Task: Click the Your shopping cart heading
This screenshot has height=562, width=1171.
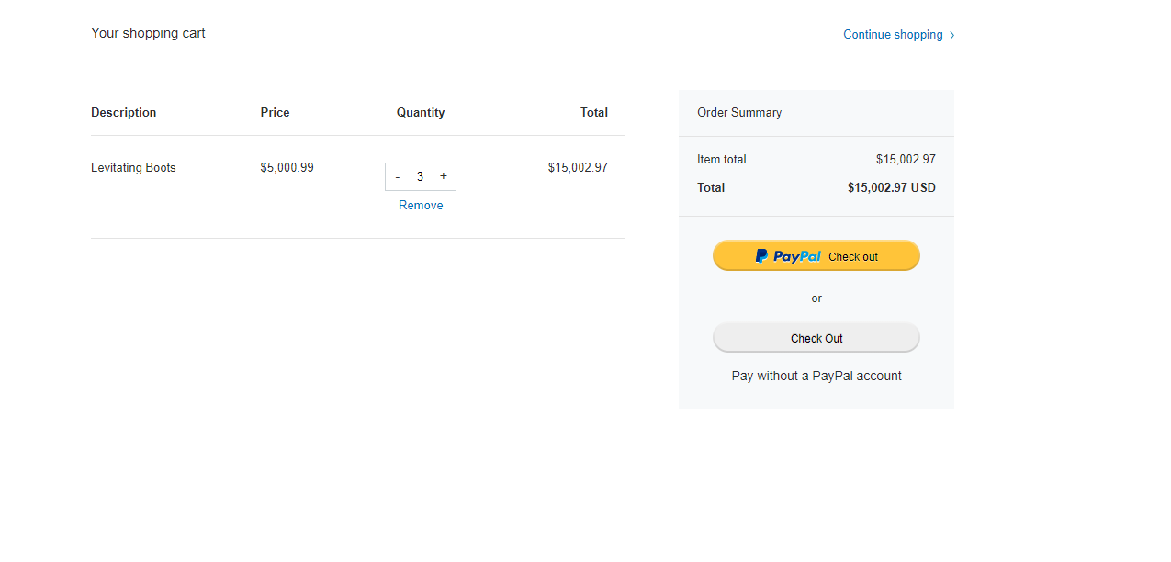Action: click(148, 33)
